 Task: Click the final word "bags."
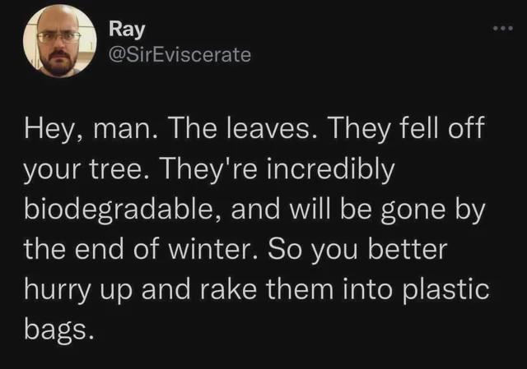59,330
